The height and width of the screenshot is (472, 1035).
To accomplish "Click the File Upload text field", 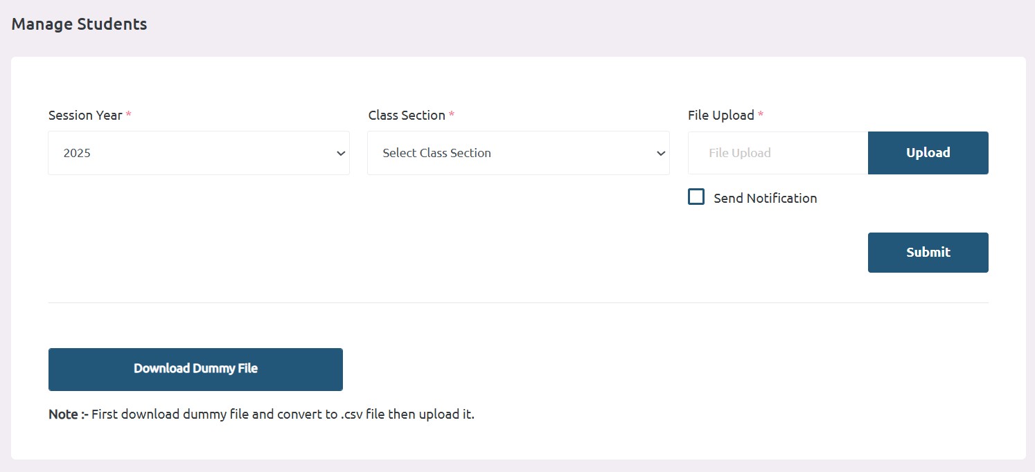I will [778, 153].
